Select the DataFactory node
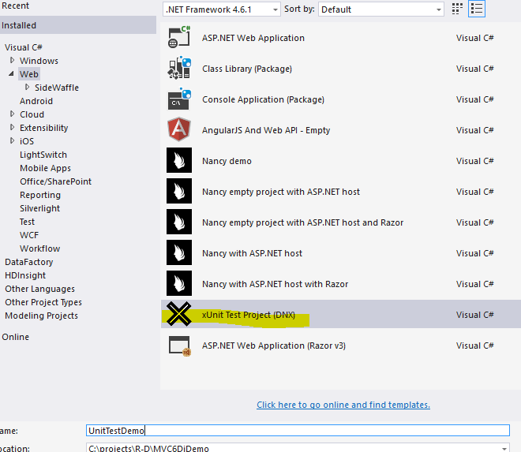 (x=29, y=262)
